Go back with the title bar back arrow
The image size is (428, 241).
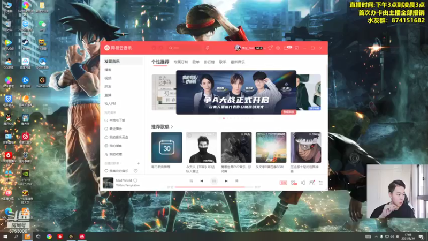(154, 48)
